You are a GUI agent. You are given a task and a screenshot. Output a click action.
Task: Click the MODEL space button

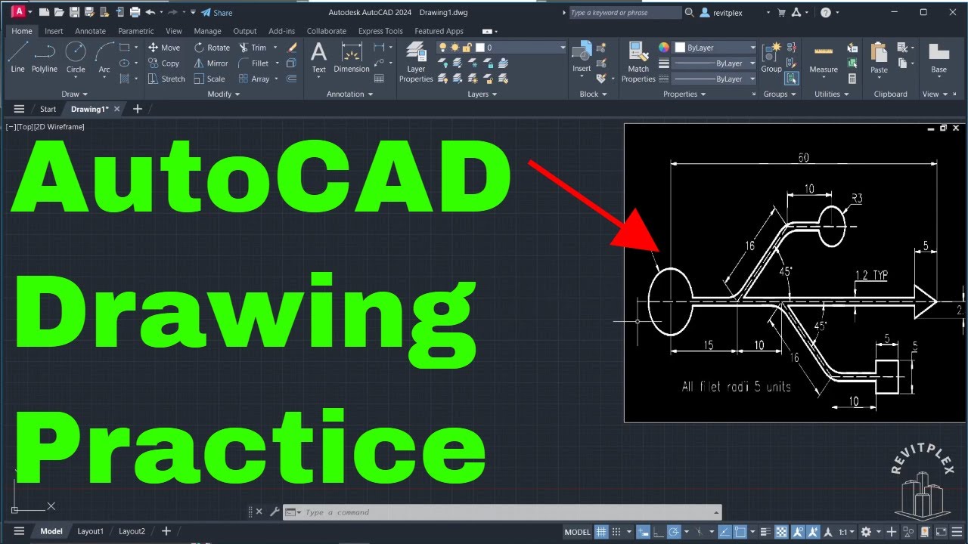point(578,532)
